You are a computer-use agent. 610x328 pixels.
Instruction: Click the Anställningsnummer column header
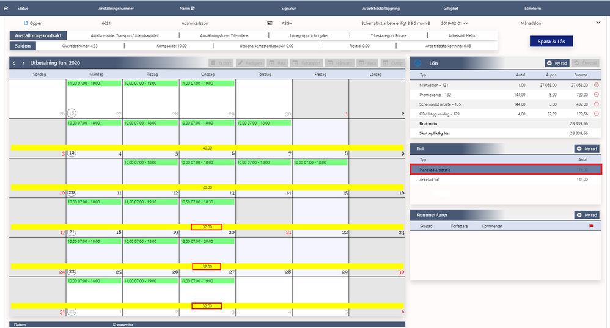tap(116, 8)
